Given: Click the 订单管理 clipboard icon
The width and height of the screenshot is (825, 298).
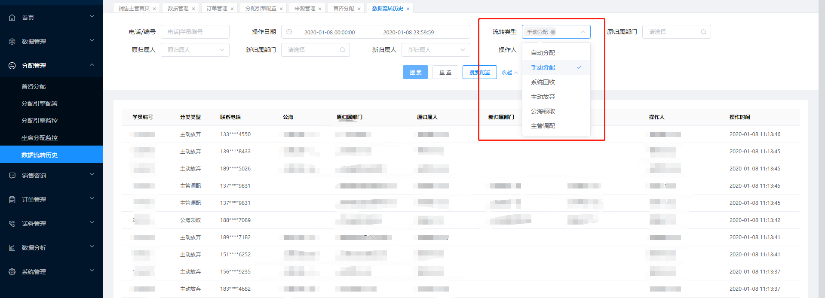Looking at the screenshot, I should (12, 200).
